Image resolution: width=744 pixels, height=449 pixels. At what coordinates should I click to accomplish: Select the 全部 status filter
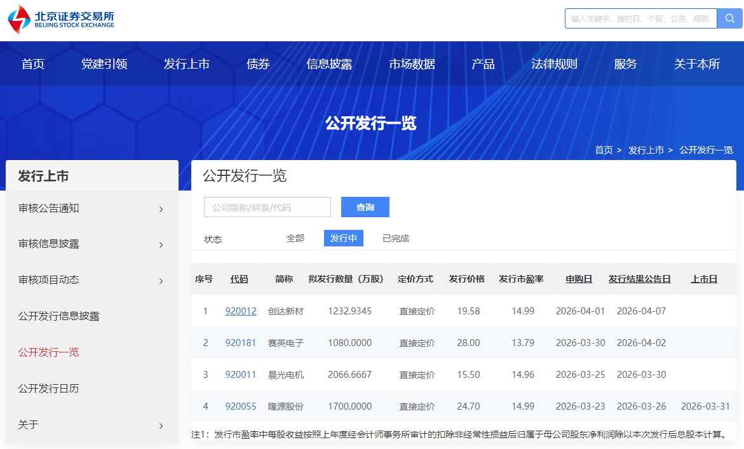click(295, 238)
